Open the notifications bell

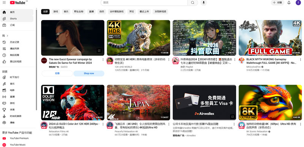(x=289, y=3)
